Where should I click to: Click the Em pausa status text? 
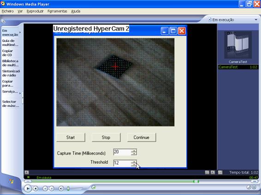click(44, 178)
